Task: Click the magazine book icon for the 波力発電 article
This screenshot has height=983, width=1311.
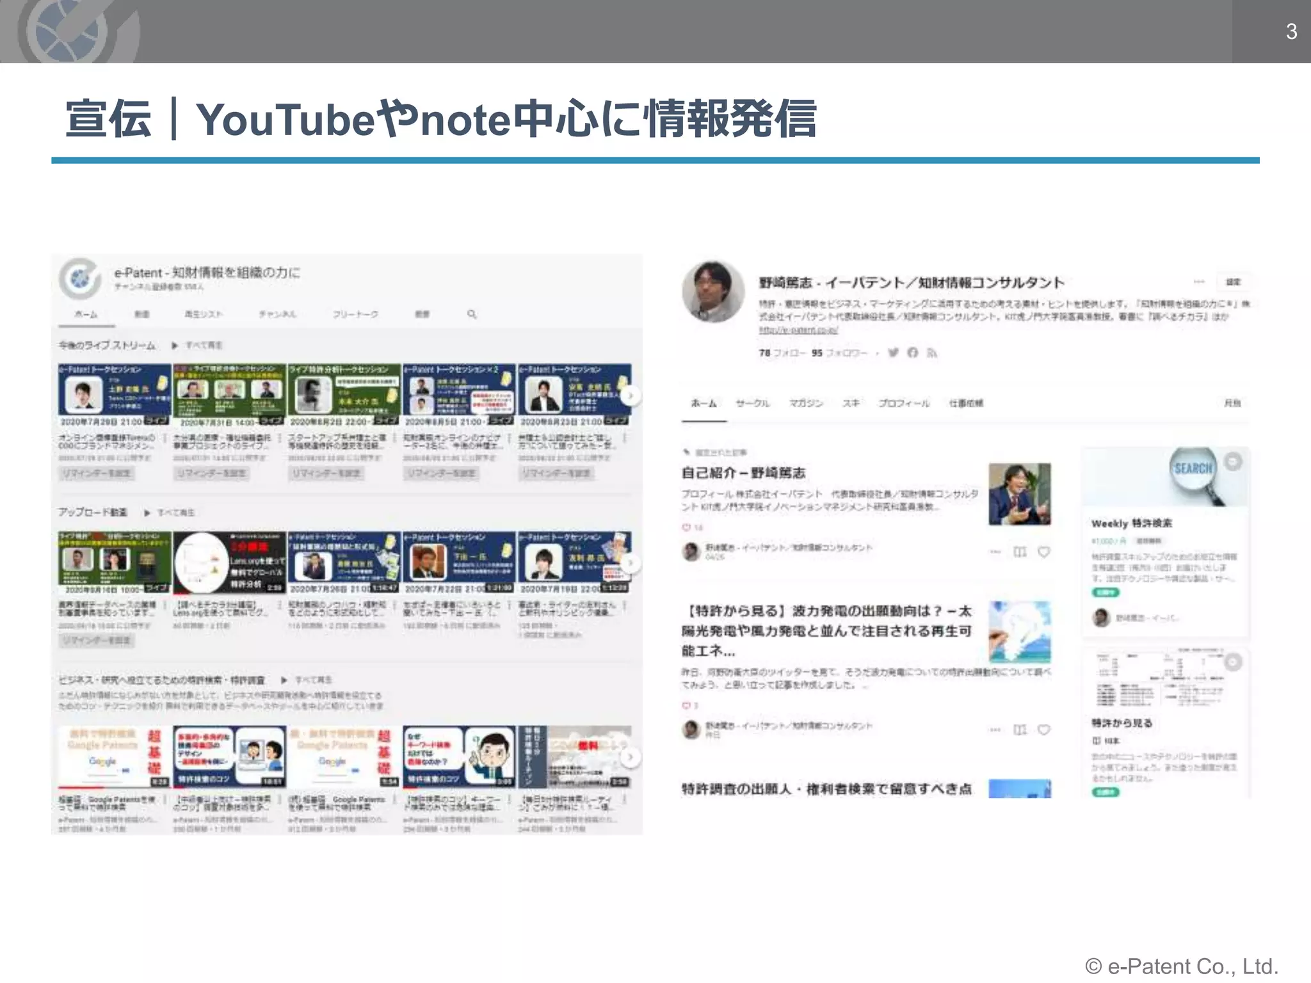Action: [1020, 730]
